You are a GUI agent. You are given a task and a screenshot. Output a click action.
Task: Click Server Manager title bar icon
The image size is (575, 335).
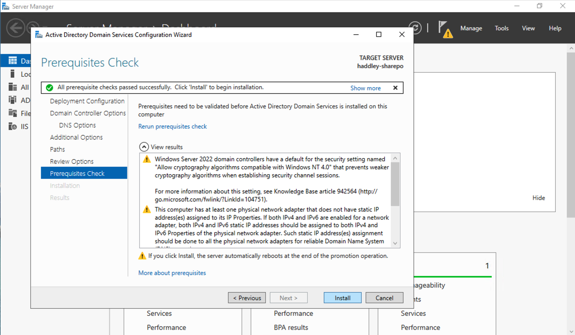coord(6,7)
